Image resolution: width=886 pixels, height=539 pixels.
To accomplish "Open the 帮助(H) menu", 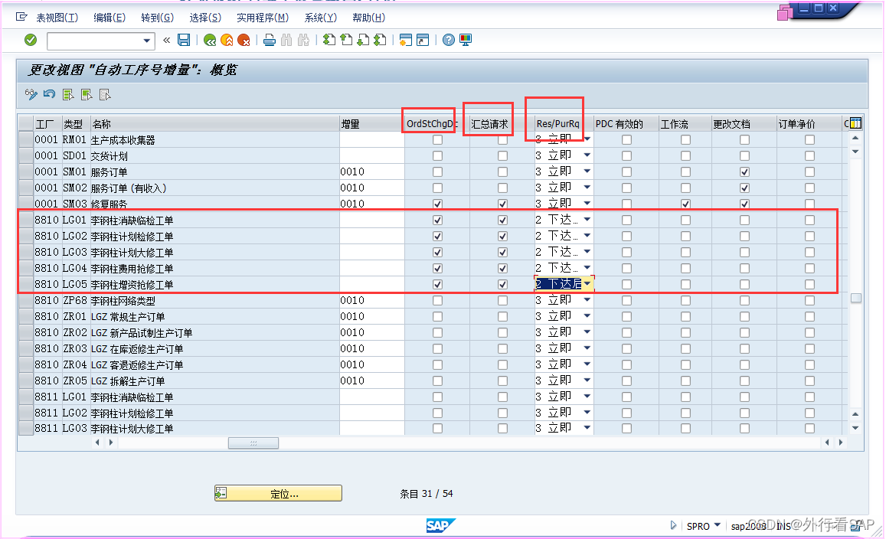I will point(368,18).
